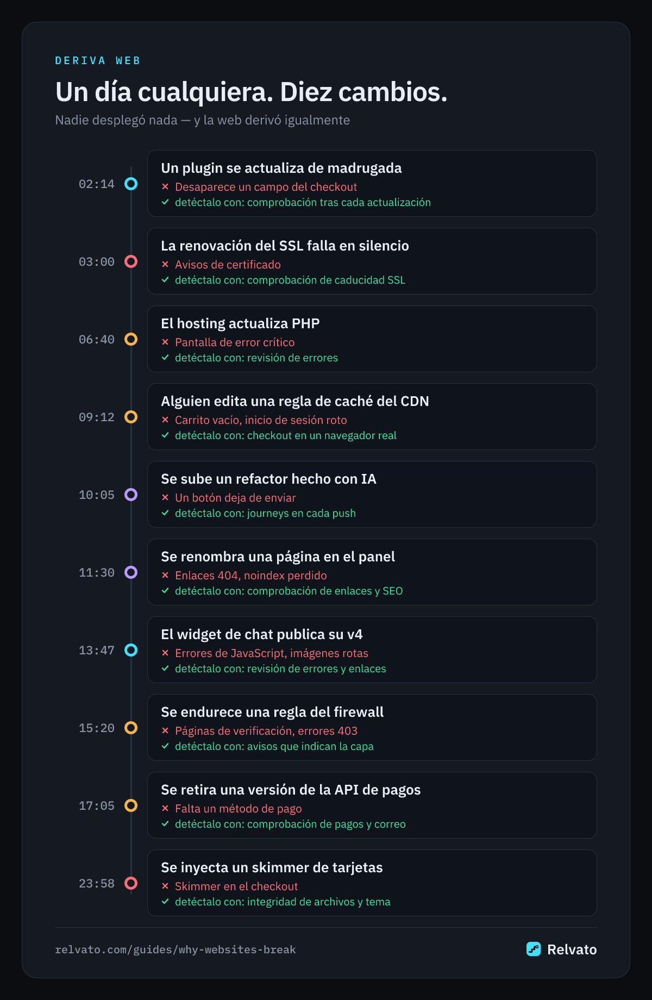The height and width of the screenshot is (1000, 652).
Task: Click the red X beside 'Desaparece un campo del checkout'
Action: tap(165, 186)
